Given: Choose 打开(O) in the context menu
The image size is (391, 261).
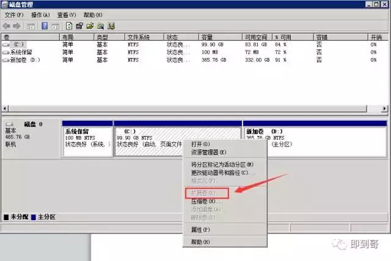Looking at the screenshot, I should 225,144.
